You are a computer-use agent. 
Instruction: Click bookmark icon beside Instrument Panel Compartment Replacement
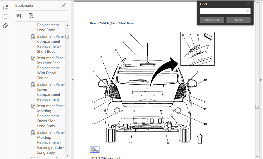pyautogui.click(x=33, y=36)
